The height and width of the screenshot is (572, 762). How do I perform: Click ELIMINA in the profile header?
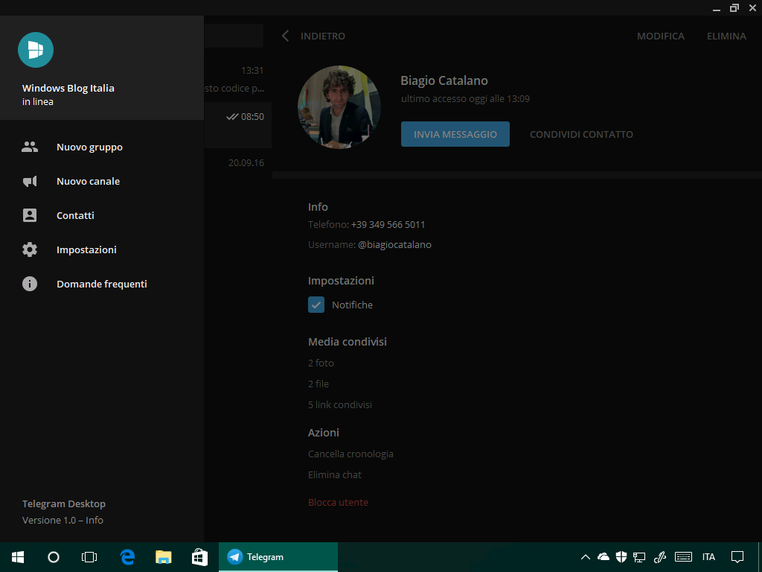pos(726,36)
